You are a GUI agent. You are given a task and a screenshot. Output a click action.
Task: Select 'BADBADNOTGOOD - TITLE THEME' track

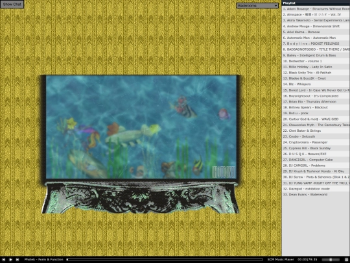pos(316,49)
